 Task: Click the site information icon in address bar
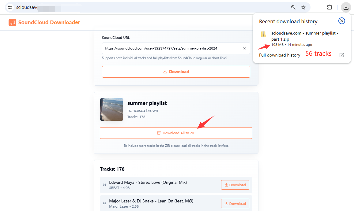click(x=10, y=7)
